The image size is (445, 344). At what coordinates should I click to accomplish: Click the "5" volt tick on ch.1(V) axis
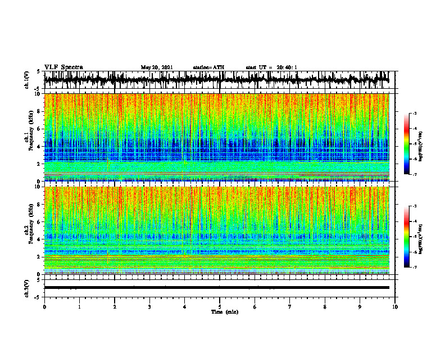tap(38, 71)
